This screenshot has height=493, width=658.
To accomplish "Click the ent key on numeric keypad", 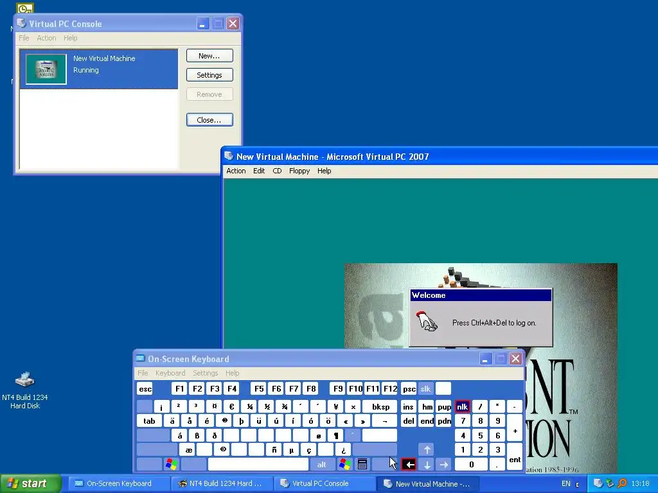I will click(x=515, y=457).
